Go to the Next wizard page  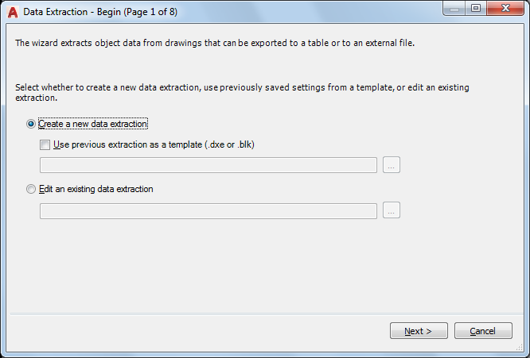point(419,331)
